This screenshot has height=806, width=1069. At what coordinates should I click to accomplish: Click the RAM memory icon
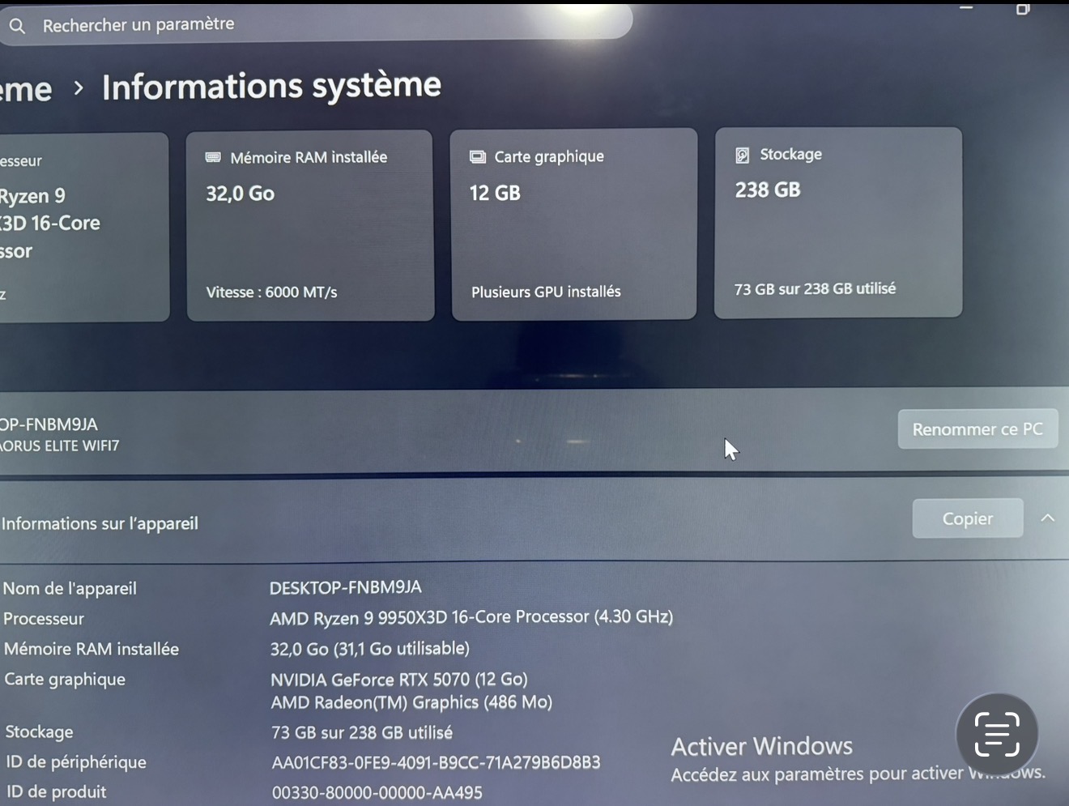click(213, 157)
